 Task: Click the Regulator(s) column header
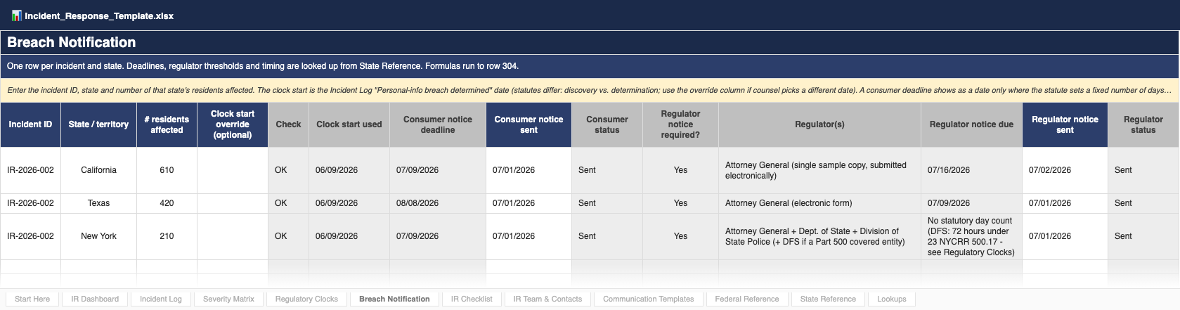[x=819, y=124]
